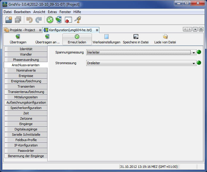Open the Passwörter section
The height and width of the screenshot is (172, 207).
click(x=26, y=151)
